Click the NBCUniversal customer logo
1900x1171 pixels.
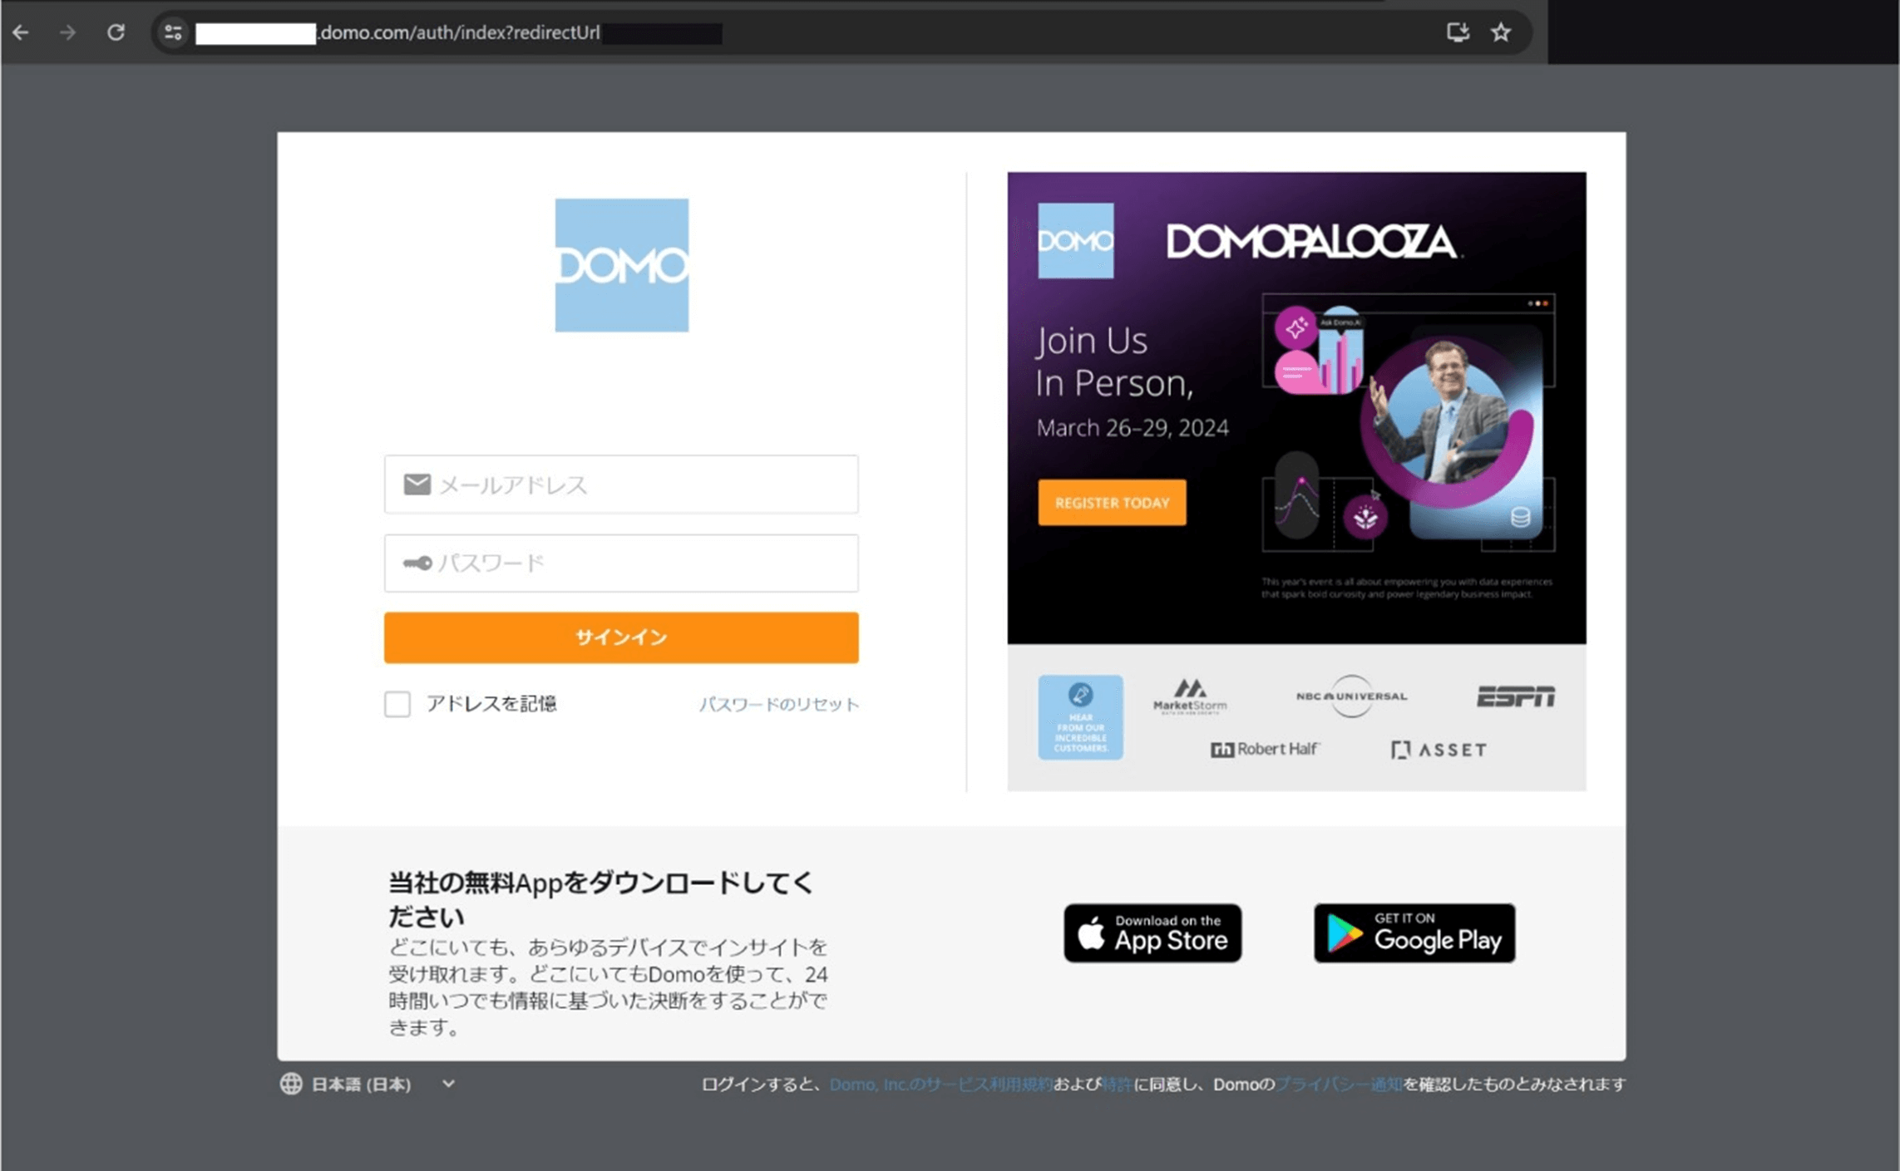1351,696
